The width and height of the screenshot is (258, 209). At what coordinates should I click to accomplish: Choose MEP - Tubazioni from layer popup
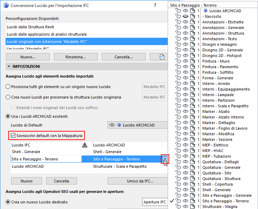coord(217,156)
